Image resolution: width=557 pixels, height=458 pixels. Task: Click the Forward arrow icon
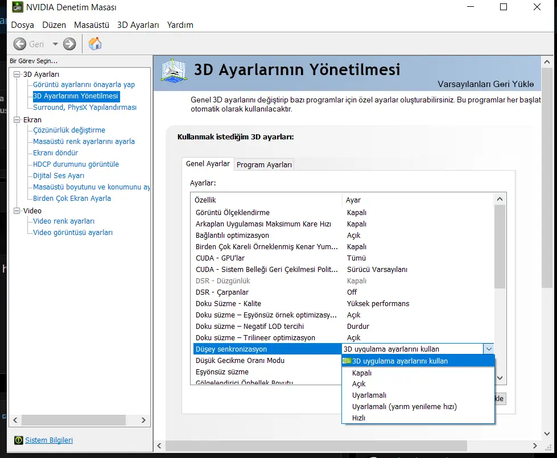(69, 44)
